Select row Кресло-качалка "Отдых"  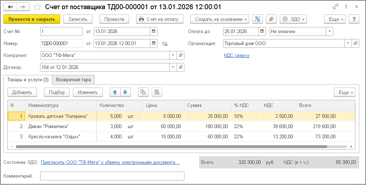(x=181, y=136)
